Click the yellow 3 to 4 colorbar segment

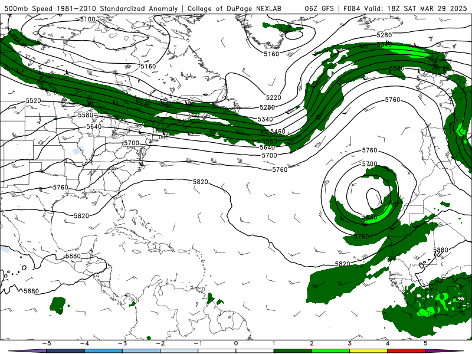point(368,351)
